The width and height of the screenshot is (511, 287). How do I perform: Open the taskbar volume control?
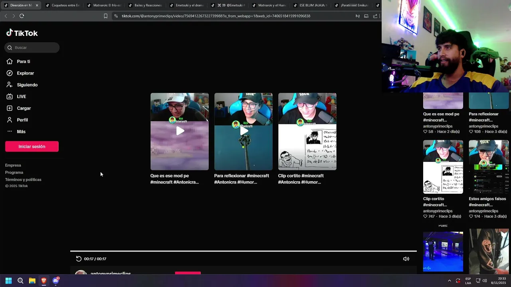tap(485, 281)
